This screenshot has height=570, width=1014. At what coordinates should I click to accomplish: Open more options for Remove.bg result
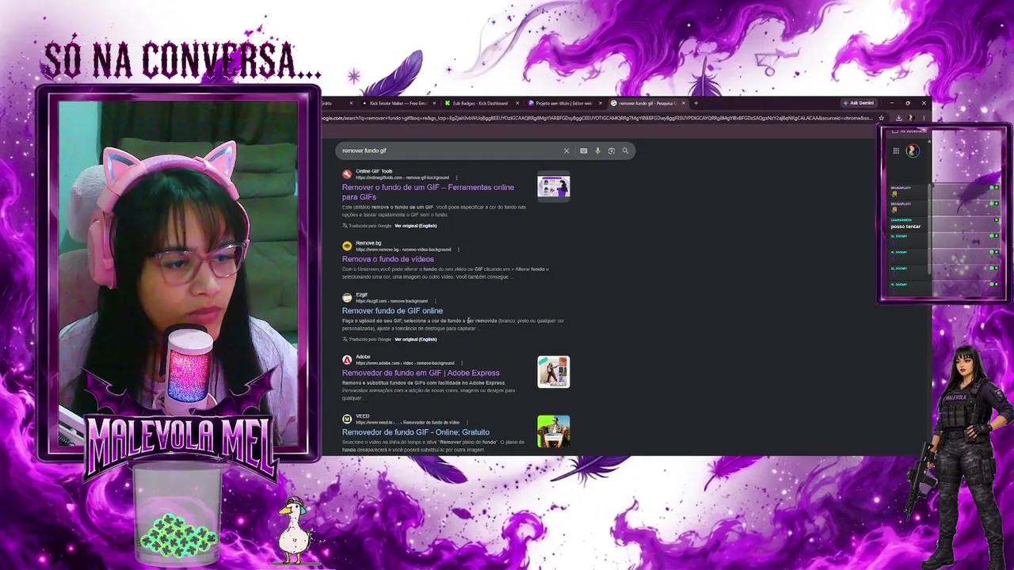(458, 249)
